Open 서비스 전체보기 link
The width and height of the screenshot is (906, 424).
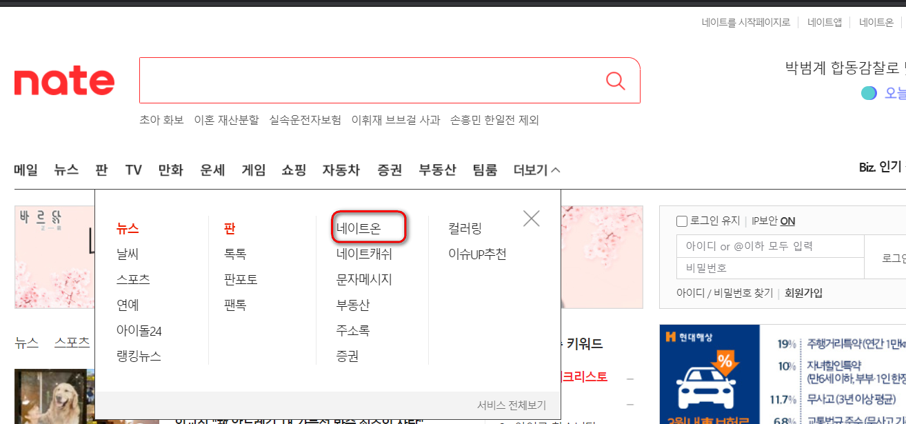tap(511, 405)
